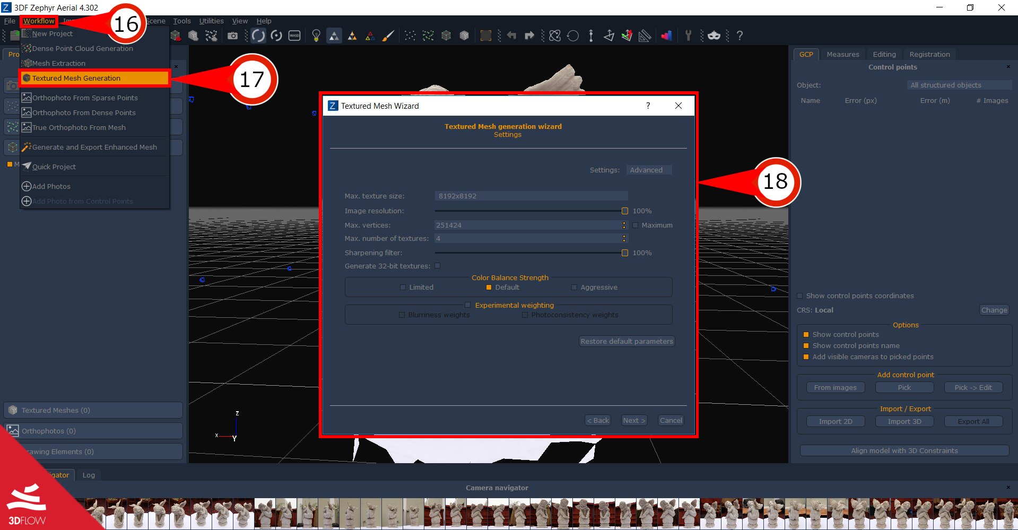Click the red and blue chart icon
This screenshot has height=530, width=1018.
pos(666,36)
